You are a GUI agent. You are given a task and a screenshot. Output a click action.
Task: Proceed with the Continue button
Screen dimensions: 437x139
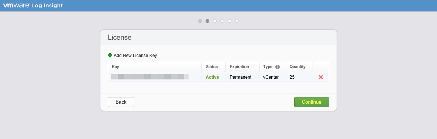point(312,102)
